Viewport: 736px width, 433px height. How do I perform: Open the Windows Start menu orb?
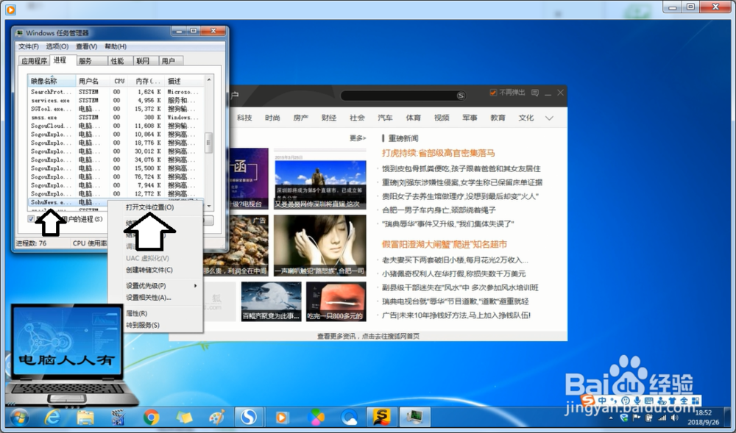19,417
